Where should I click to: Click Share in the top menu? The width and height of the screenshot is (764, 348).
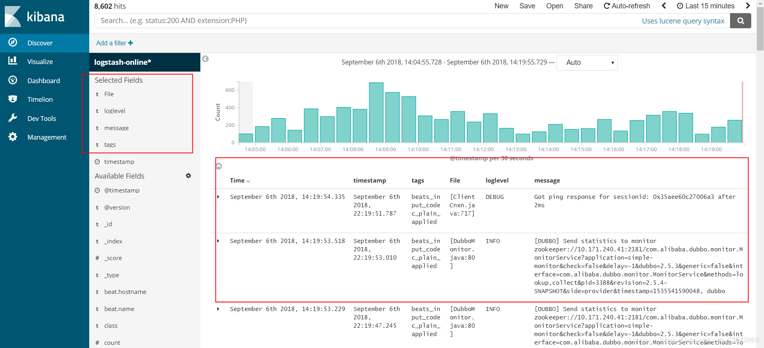tap(583, 6)
